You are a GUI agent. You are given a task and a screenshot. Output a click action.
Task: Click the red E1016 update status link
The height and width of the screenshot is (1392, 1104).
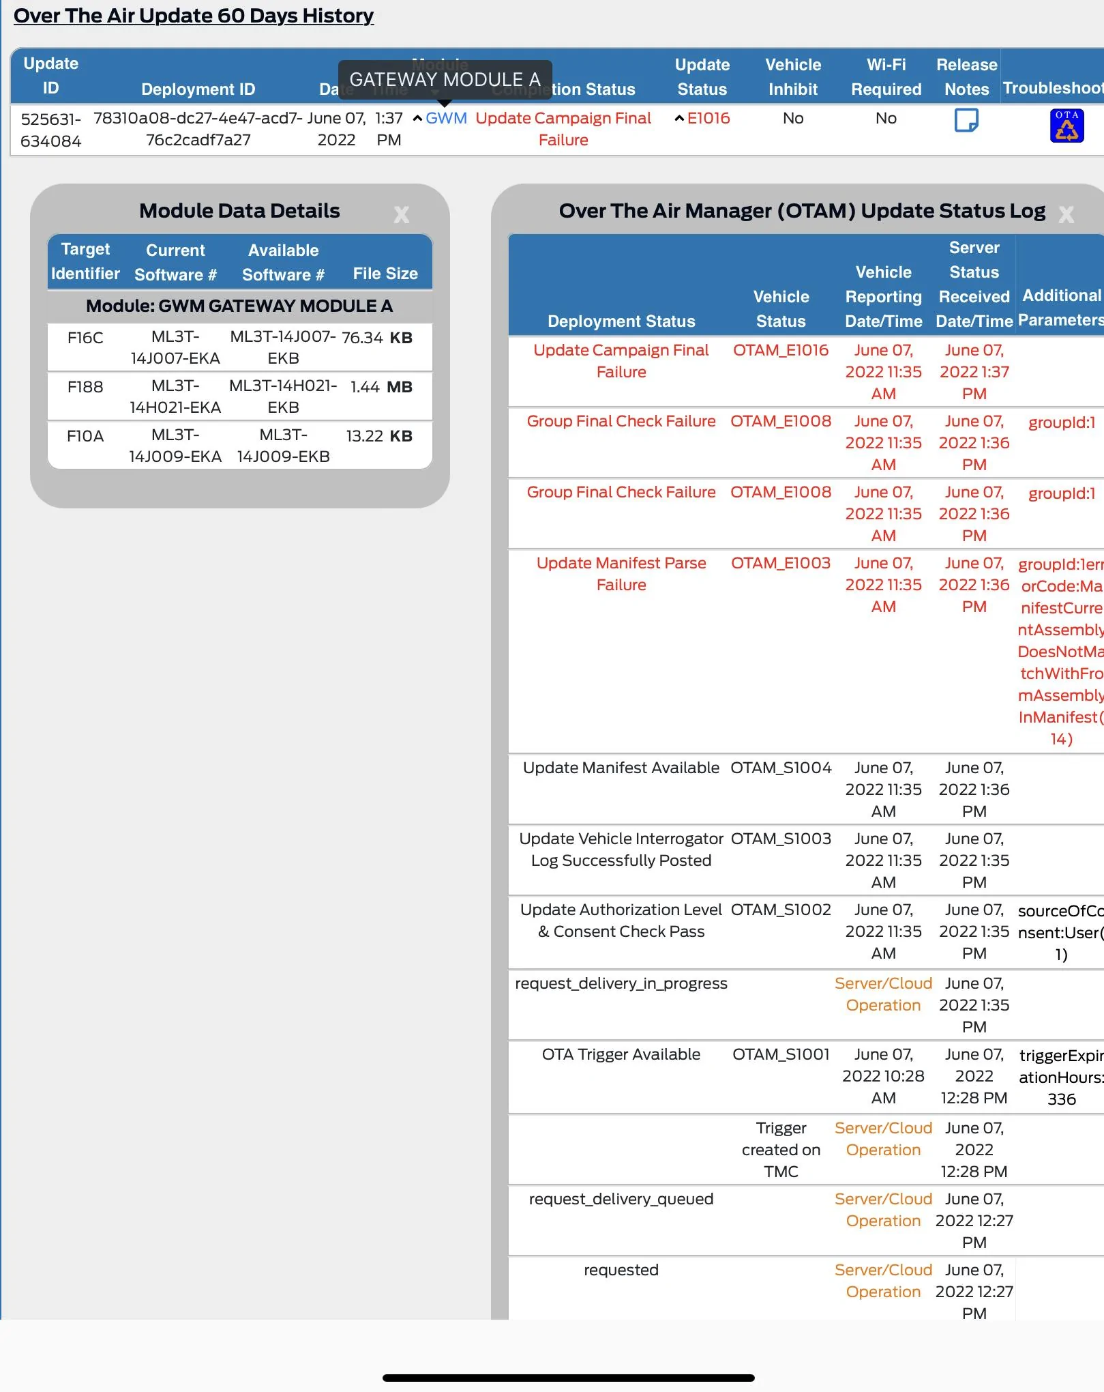point(708,119)
